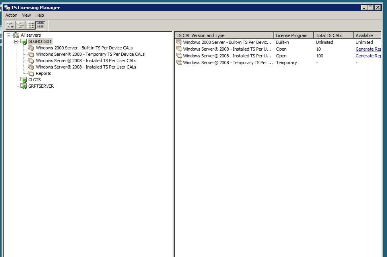
Task: Select Windows 2000 Server Built-in list row text
Action: tap(227, 42)
